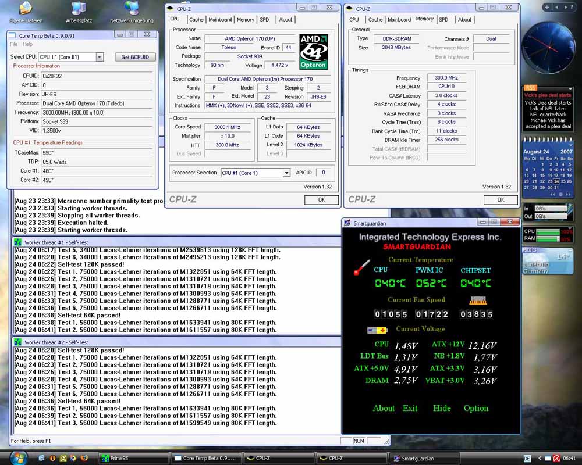Show hidden tray icons with the arrow
This screenshot has width=582, height=465.
pyautogui.click(x=540, y=459)
